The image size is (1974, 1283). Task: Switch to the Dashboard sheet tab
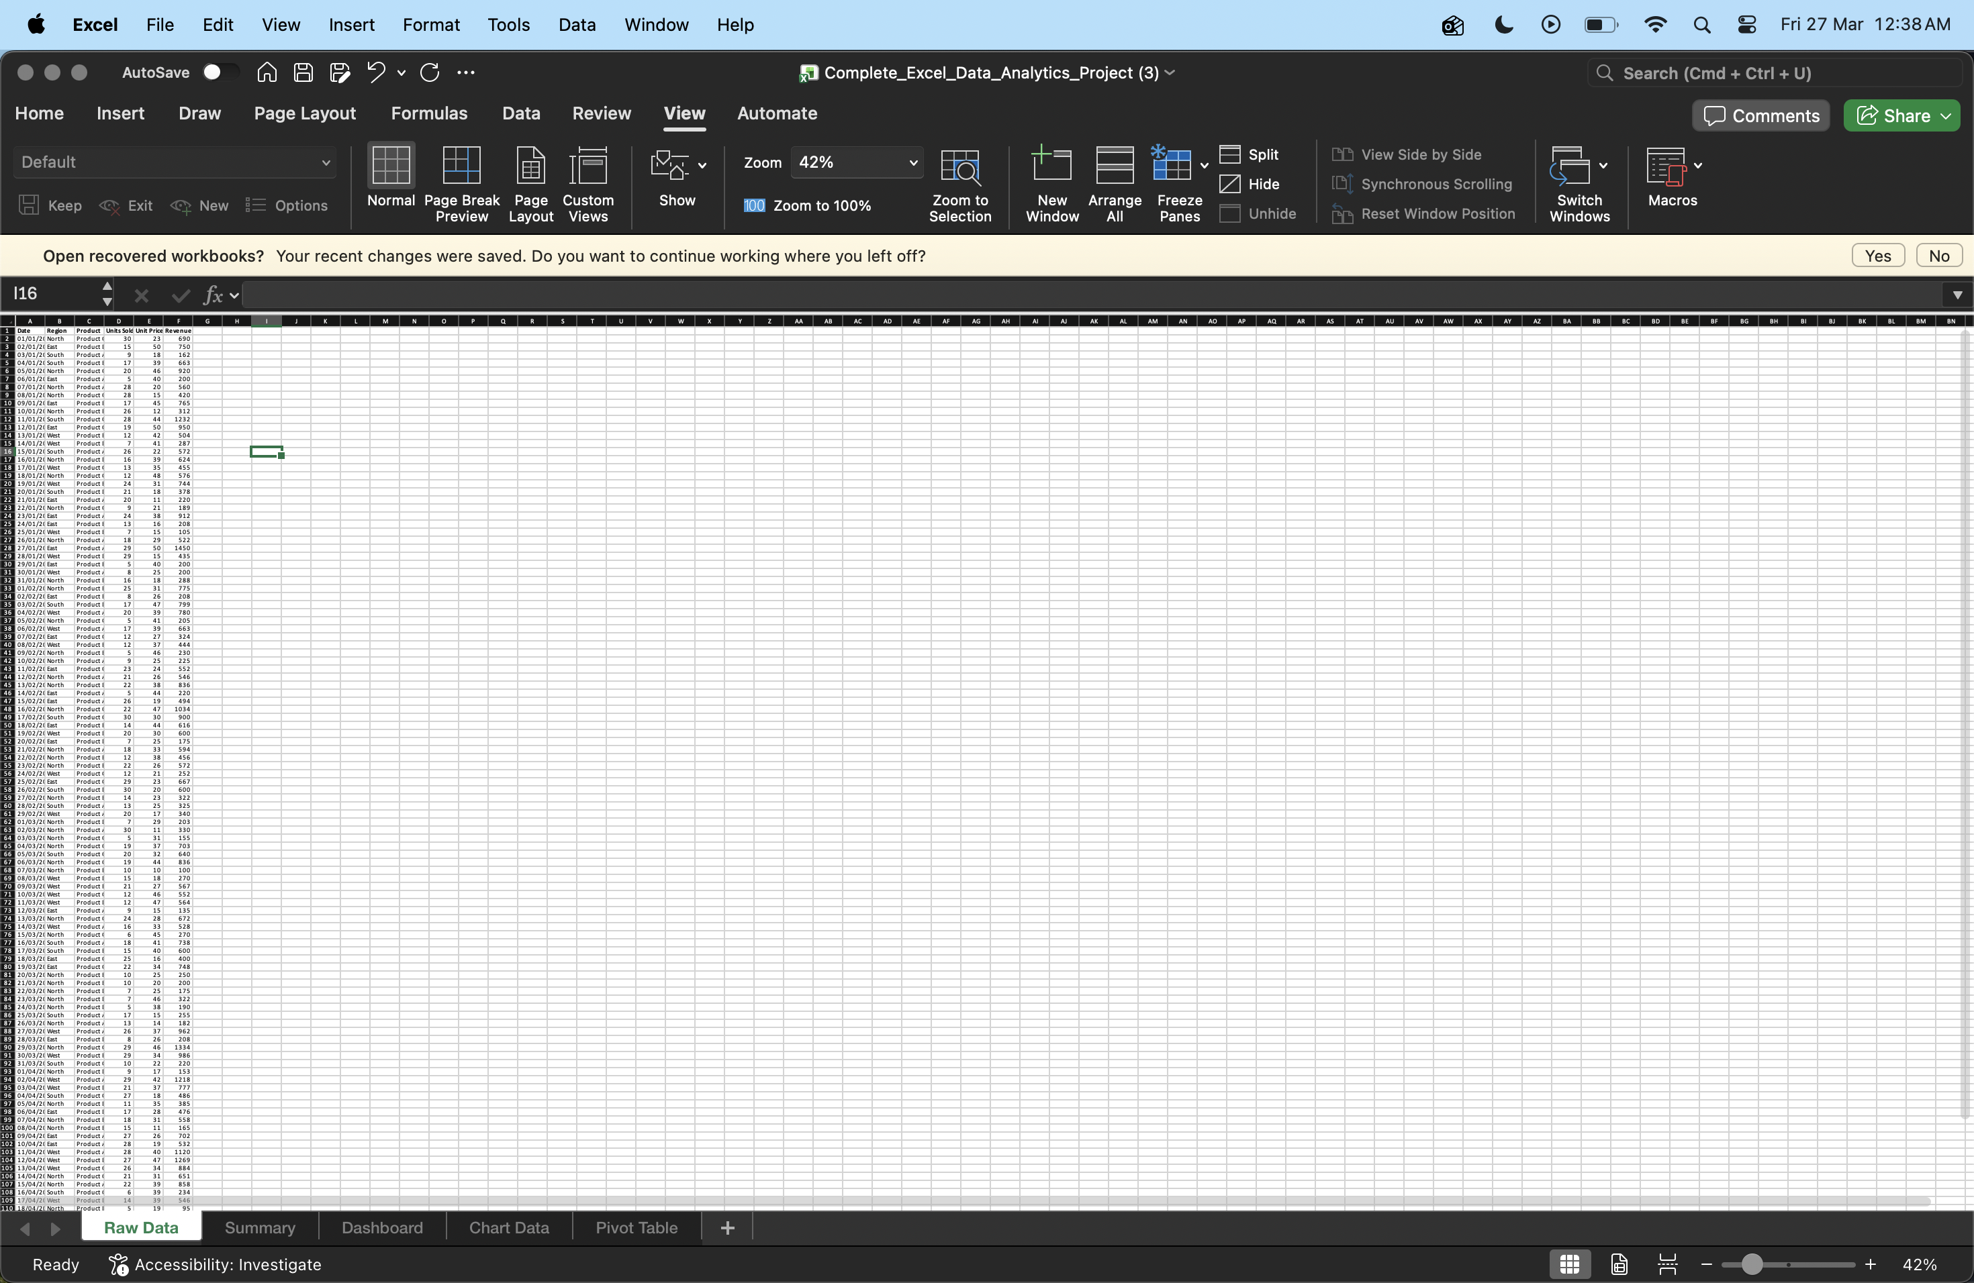click(382, 1227)
